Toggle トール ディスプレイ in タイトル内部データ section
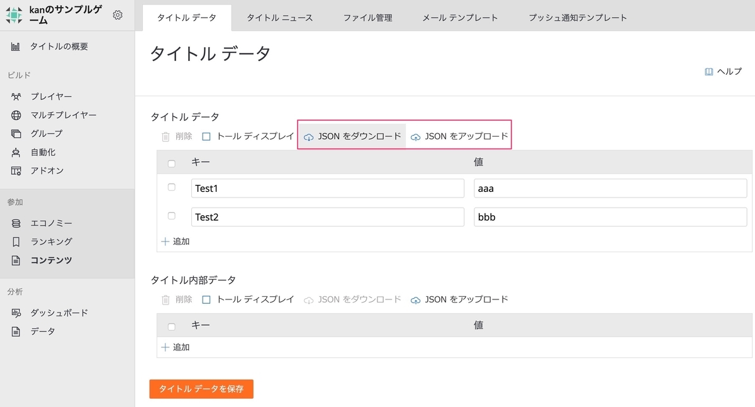 (x=206, y=299)
